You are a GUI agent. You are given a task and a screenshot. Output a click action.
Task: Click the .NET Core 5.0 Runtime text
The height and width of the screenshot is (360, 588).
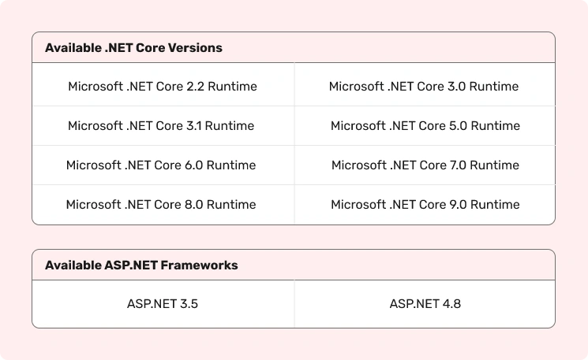coord(425,126)
